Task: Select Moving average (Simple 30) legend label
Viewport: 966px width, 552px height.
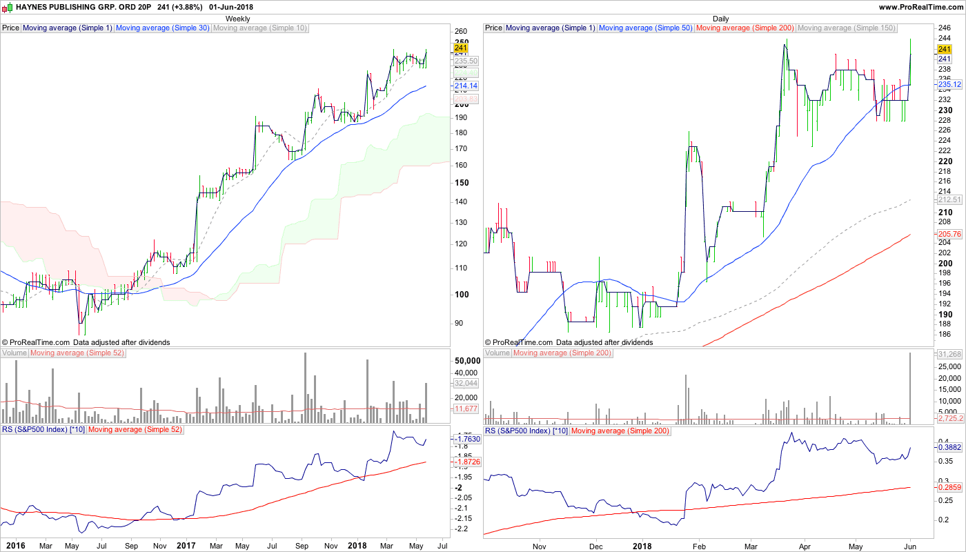Action: [163, 28]
